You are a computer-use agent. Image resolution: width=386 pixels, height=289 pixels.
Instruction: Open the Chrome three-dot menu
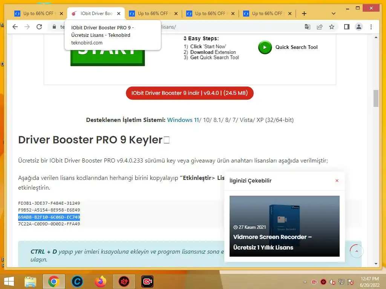pos(371,27)
